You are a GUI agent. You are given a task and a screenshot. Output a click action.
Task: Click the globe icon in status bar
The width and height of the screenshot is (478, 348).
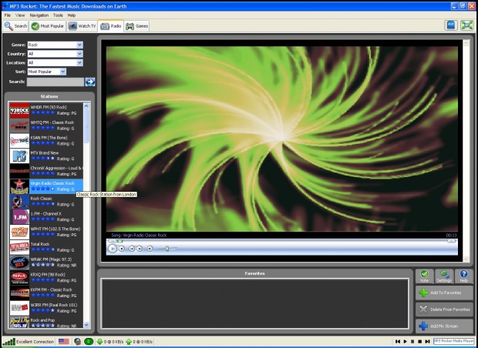pos(77,342)
